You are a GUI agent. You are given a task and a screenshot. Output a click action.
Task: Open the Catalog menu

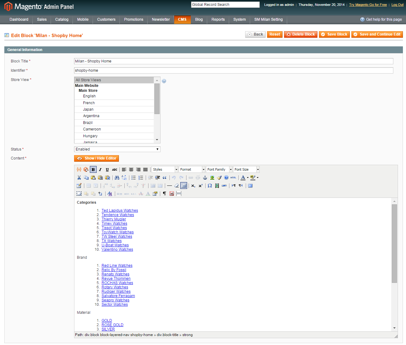(62, 19)
